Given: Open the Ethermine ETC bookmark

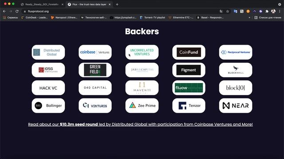Looking at the screenshot, I should pyautogui.click(x=181, y=18).
